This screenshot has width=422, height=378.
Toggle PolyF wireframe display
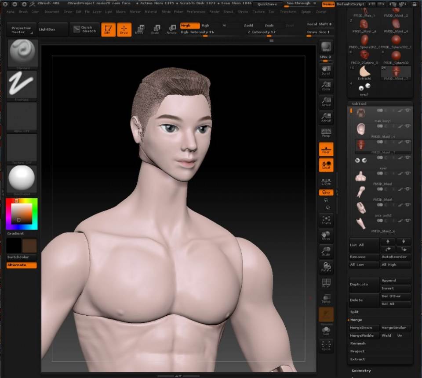326,283
